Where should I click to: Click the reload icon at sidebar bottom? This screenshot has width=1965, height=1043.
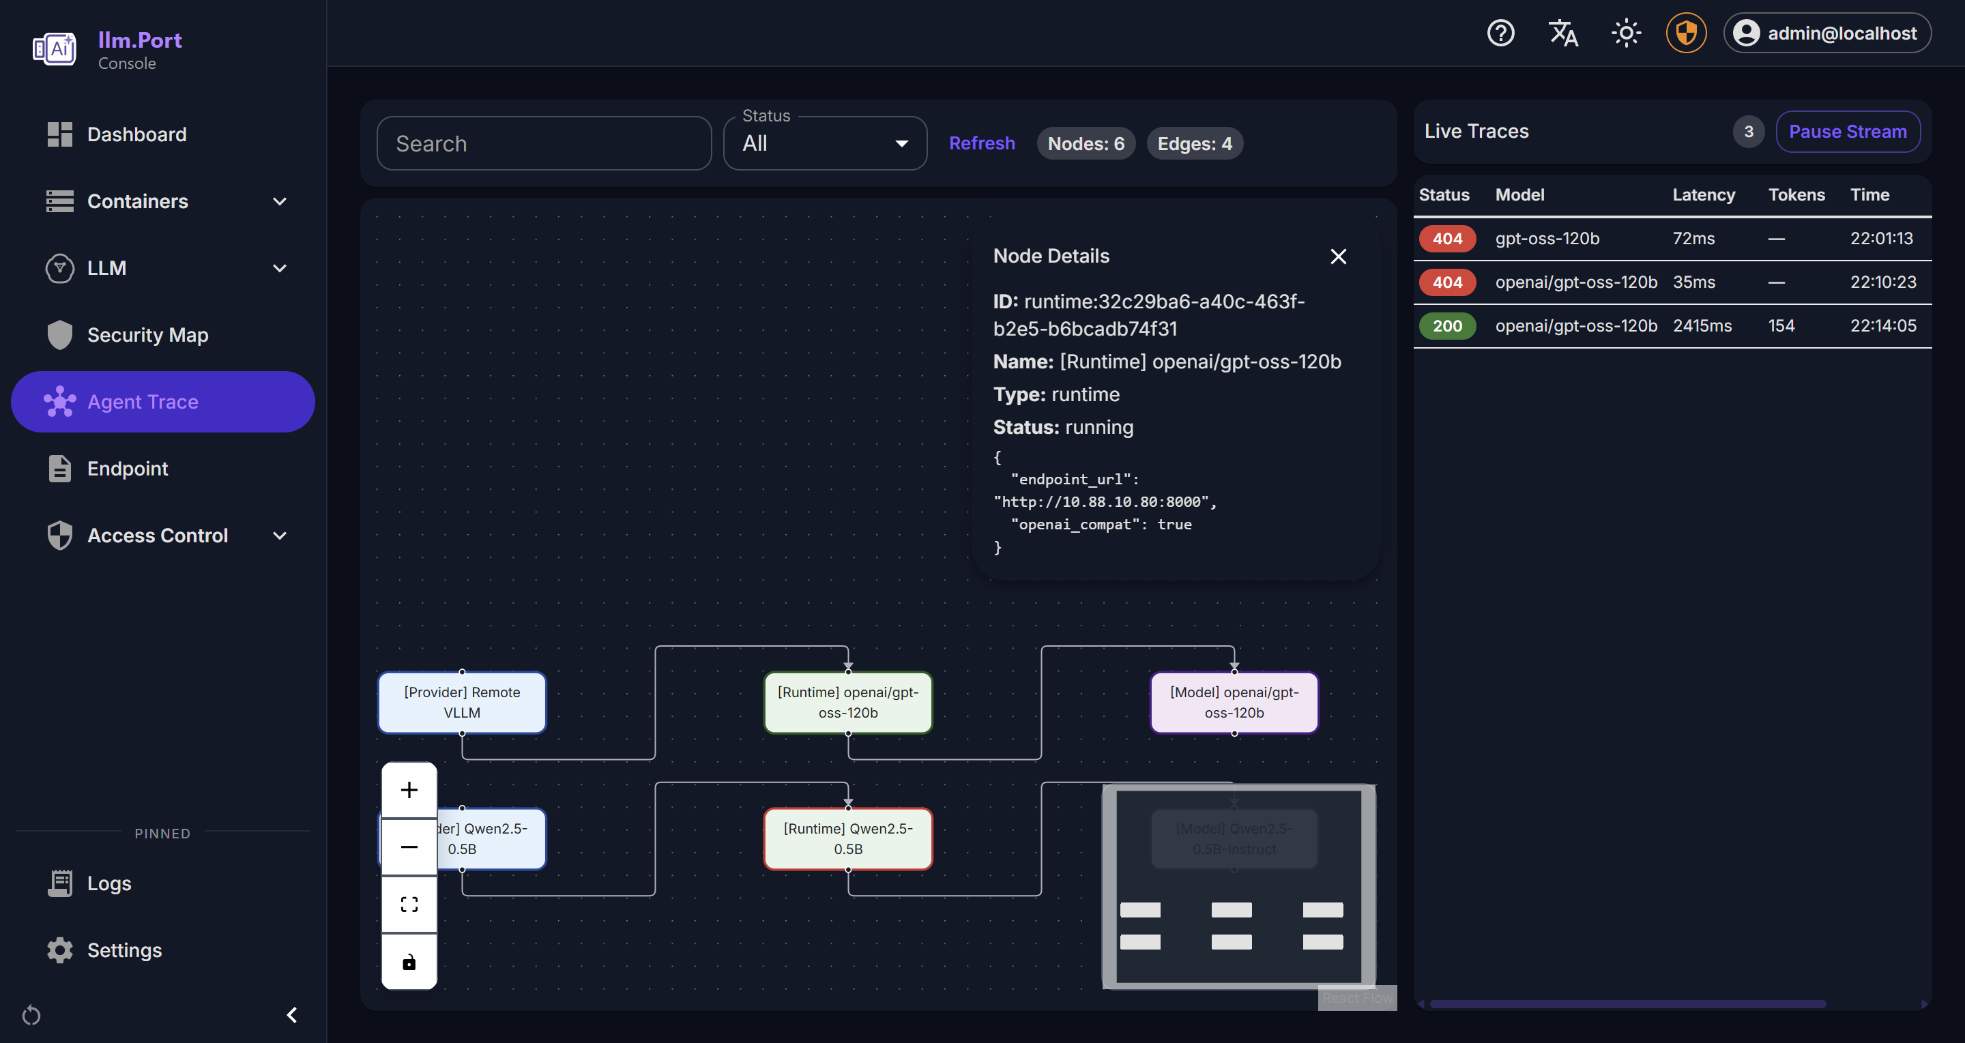(31, 1015)
